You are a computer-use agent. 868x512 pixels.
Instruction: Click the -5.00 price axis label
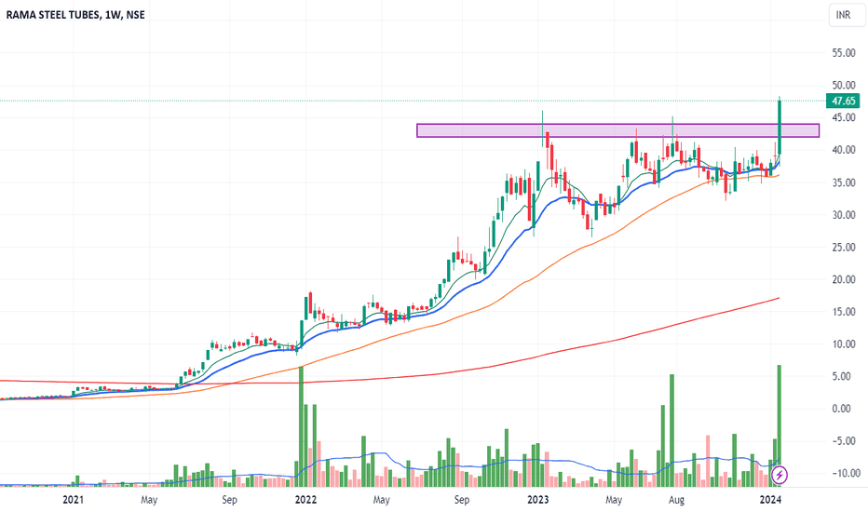pos(843,441)
